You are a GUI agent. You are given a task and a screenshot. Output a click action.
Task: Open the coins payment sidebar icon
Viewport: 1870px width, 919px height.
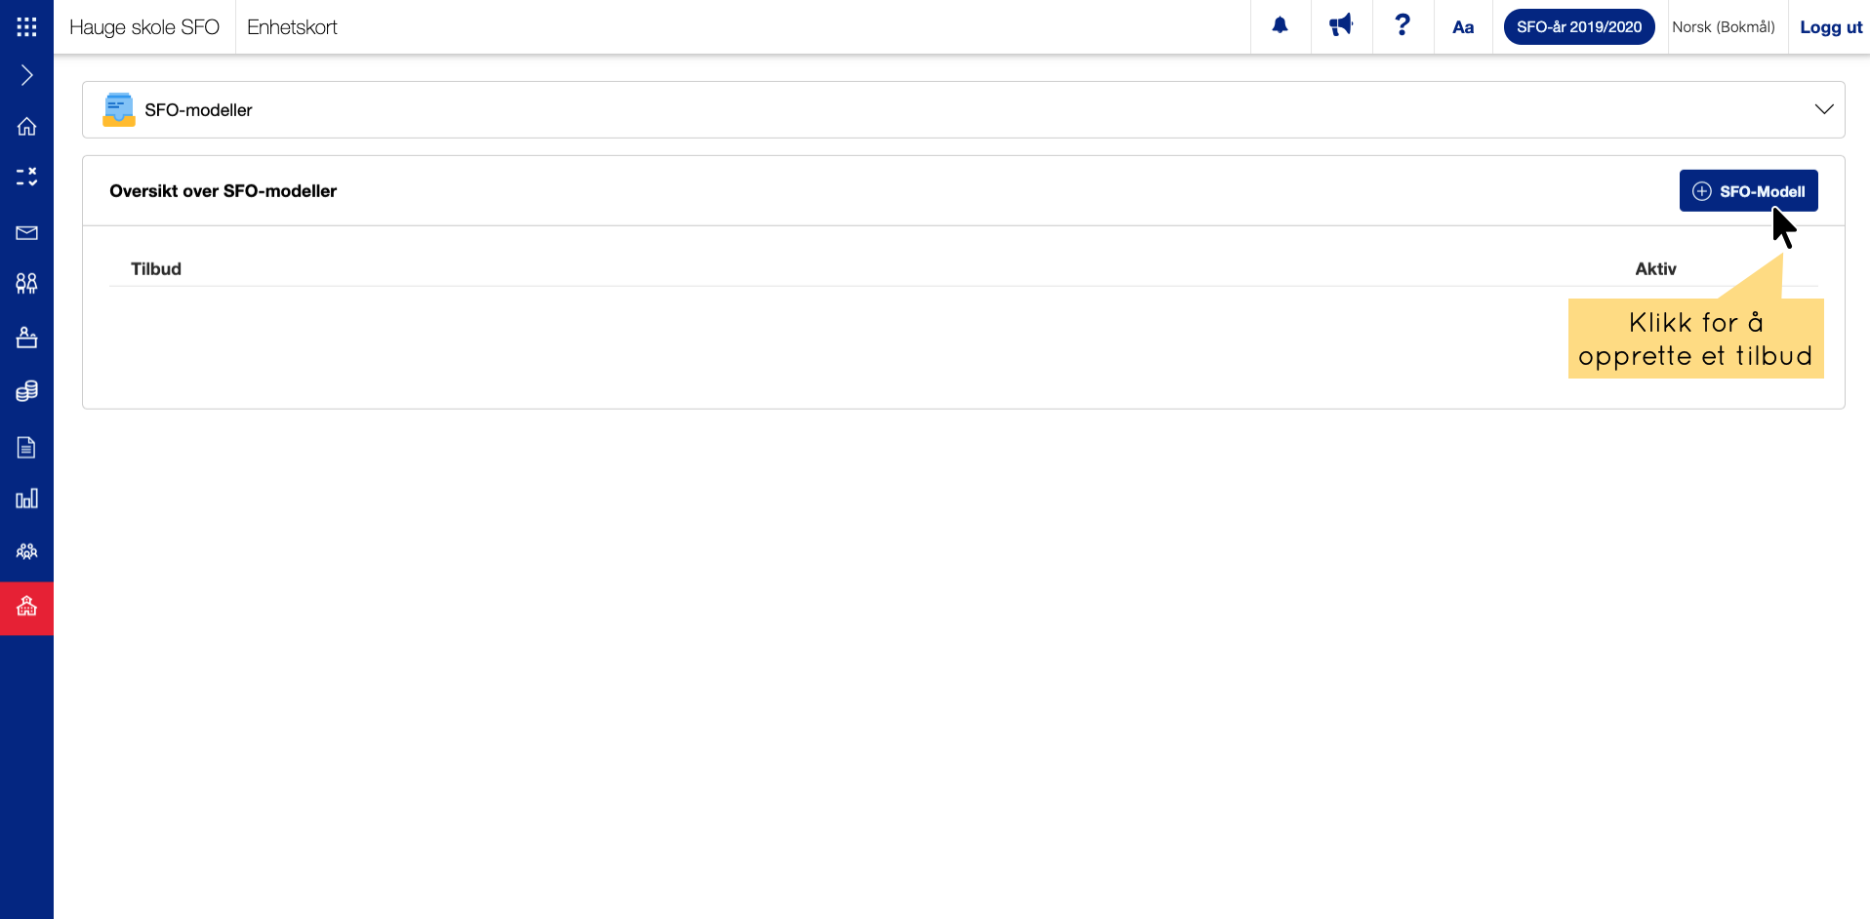(x=26, y=391)
